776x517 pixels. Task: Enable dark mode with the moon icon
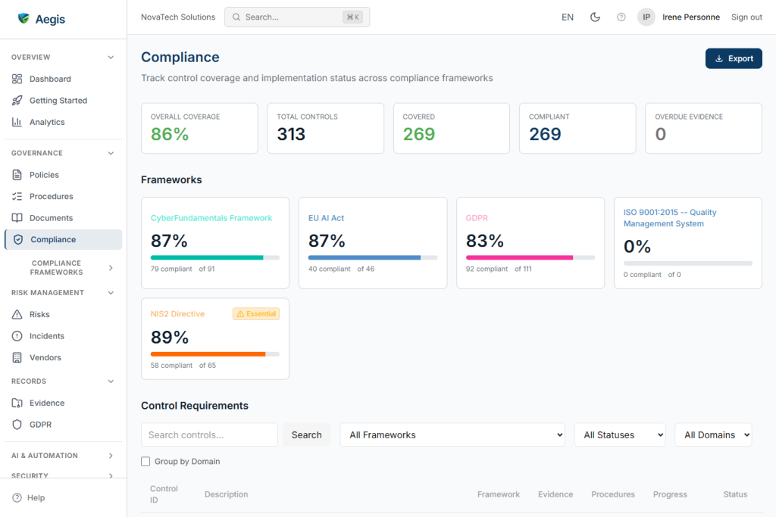595,16
